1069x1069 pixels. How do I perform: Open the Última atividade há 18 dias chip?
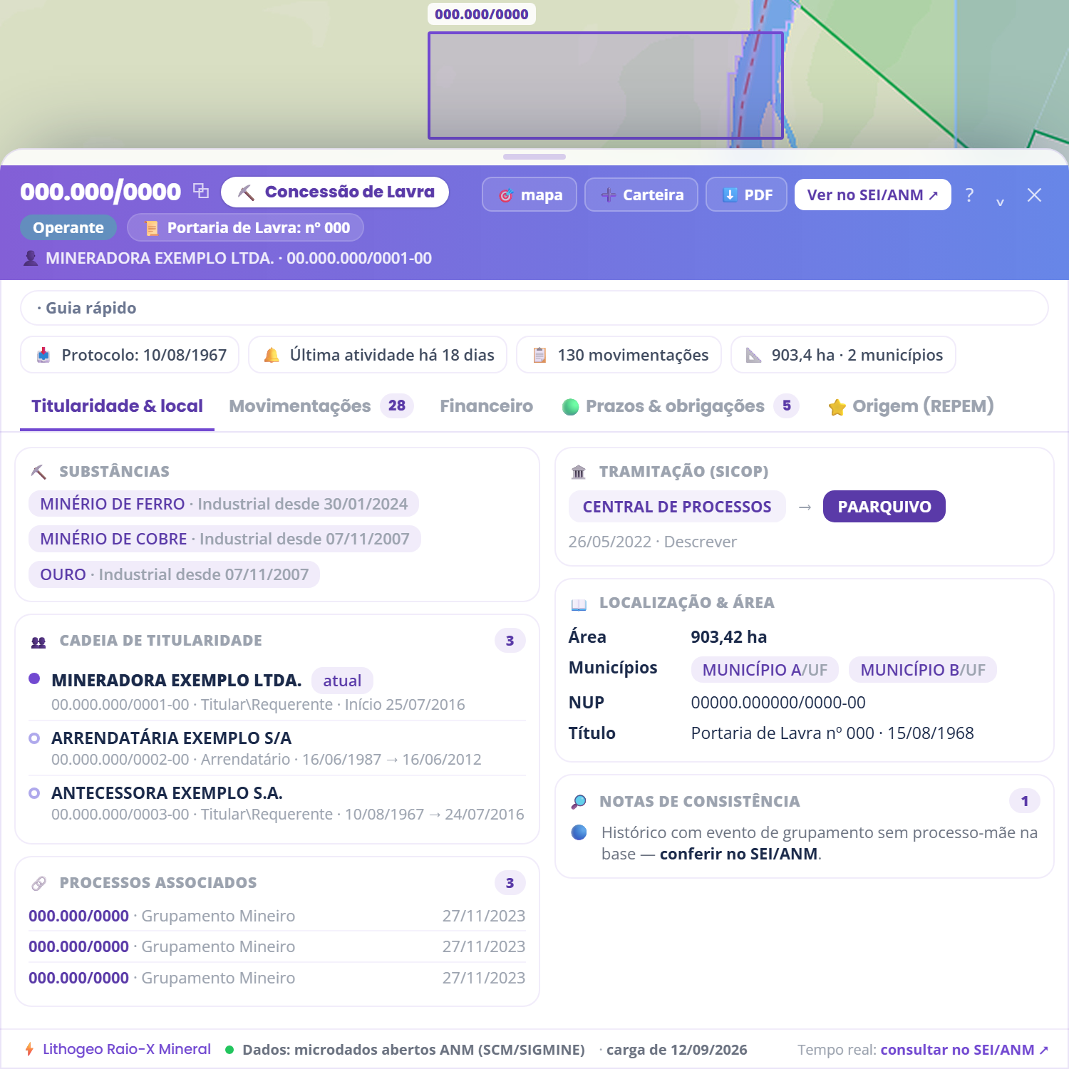[378, 355]
